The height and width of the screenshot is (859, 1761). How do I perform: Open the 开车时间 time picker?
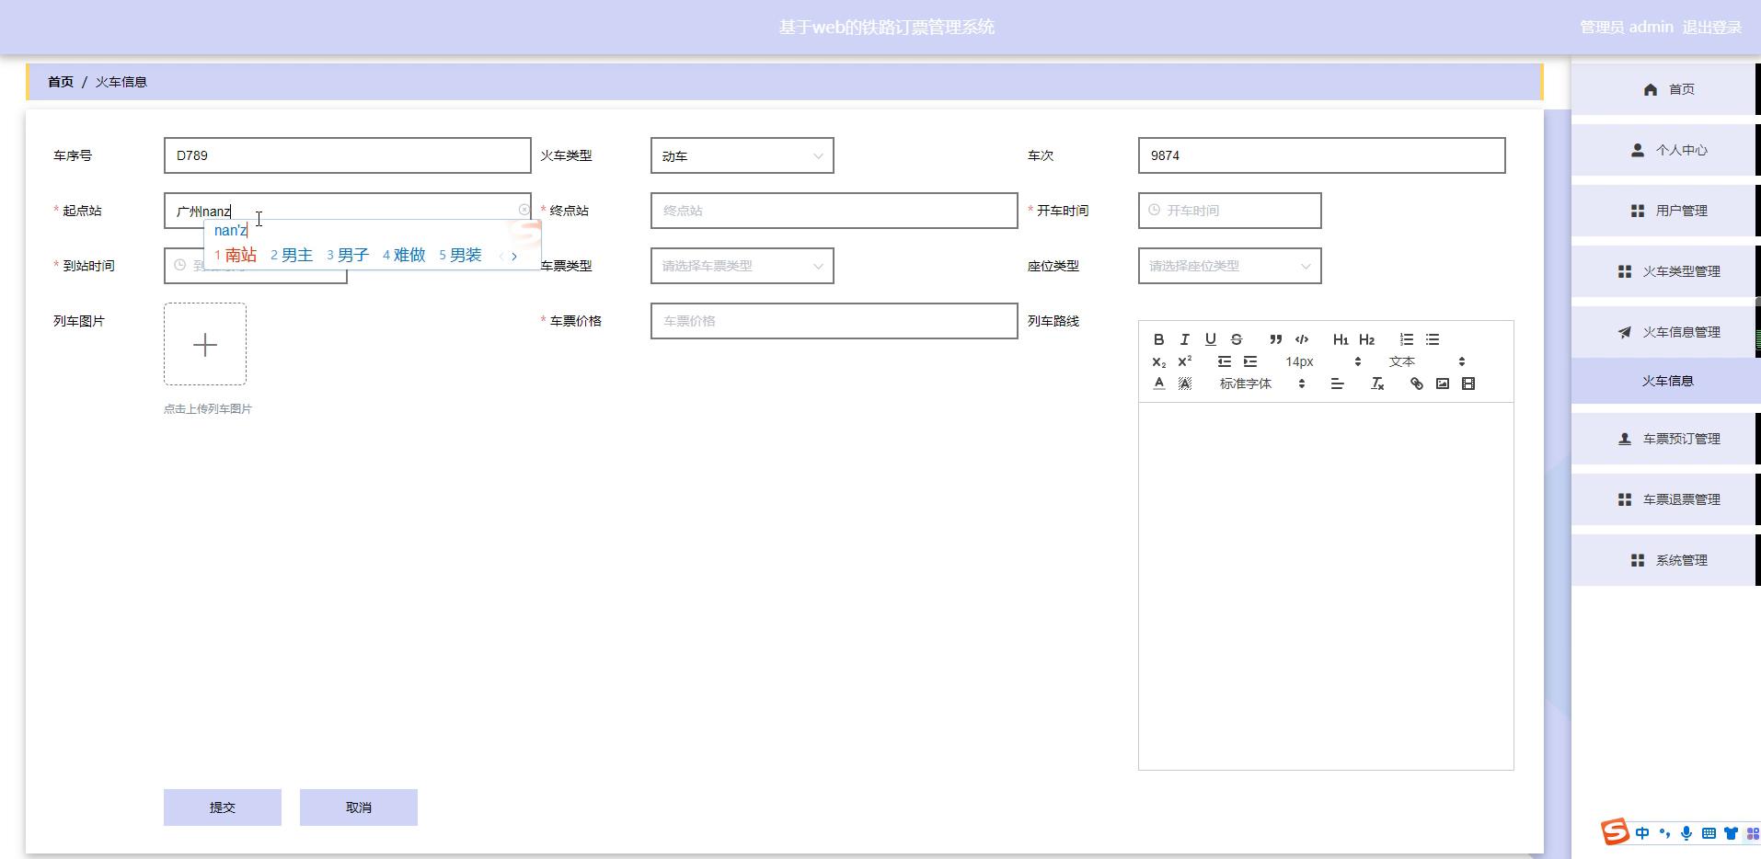pyautogui.click(x=1229, y=211)
